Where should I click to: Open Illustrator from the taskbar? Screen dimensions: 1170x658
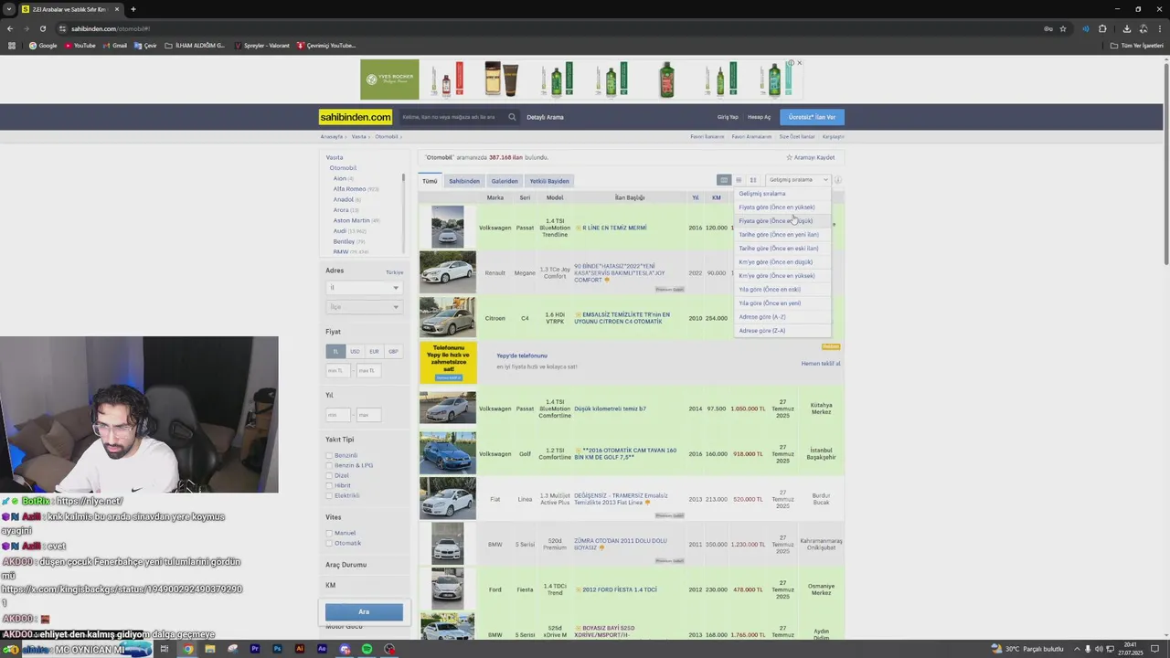point(300,649)
